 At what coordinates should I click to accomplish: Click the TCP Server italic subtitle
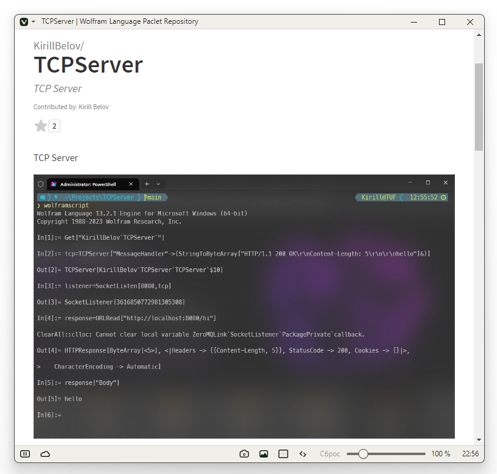pos(57,88)
